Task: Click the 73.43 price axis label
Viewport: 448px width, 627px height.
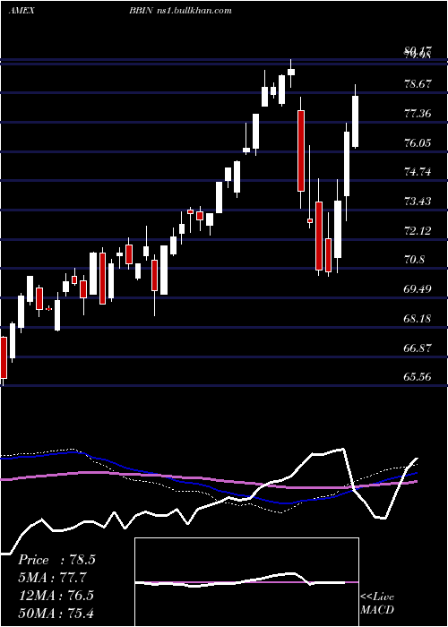Action: [418, 202]
